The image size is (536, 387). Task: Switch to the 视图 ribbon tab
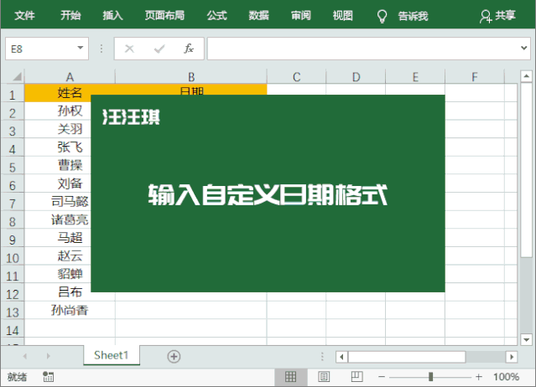(x=342, y=15)
